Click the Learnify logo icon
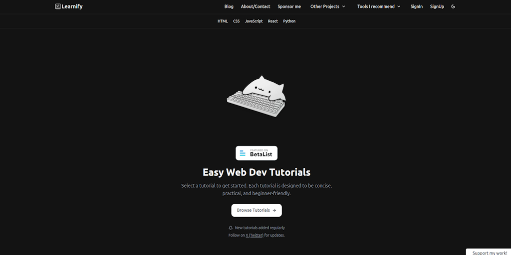Viewport: 511px width, 255px height. point(58,6)
